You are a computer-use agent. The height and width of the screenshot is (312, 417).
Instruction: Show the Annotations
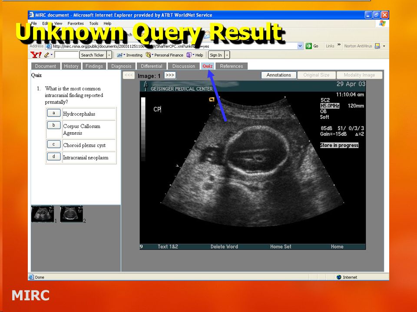(x=279, y=75)
